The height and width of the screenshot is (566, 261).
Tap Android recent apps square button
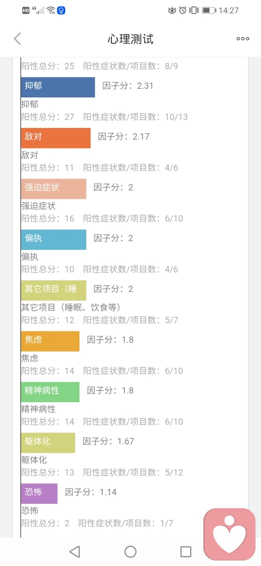click(x=185, y=551)
